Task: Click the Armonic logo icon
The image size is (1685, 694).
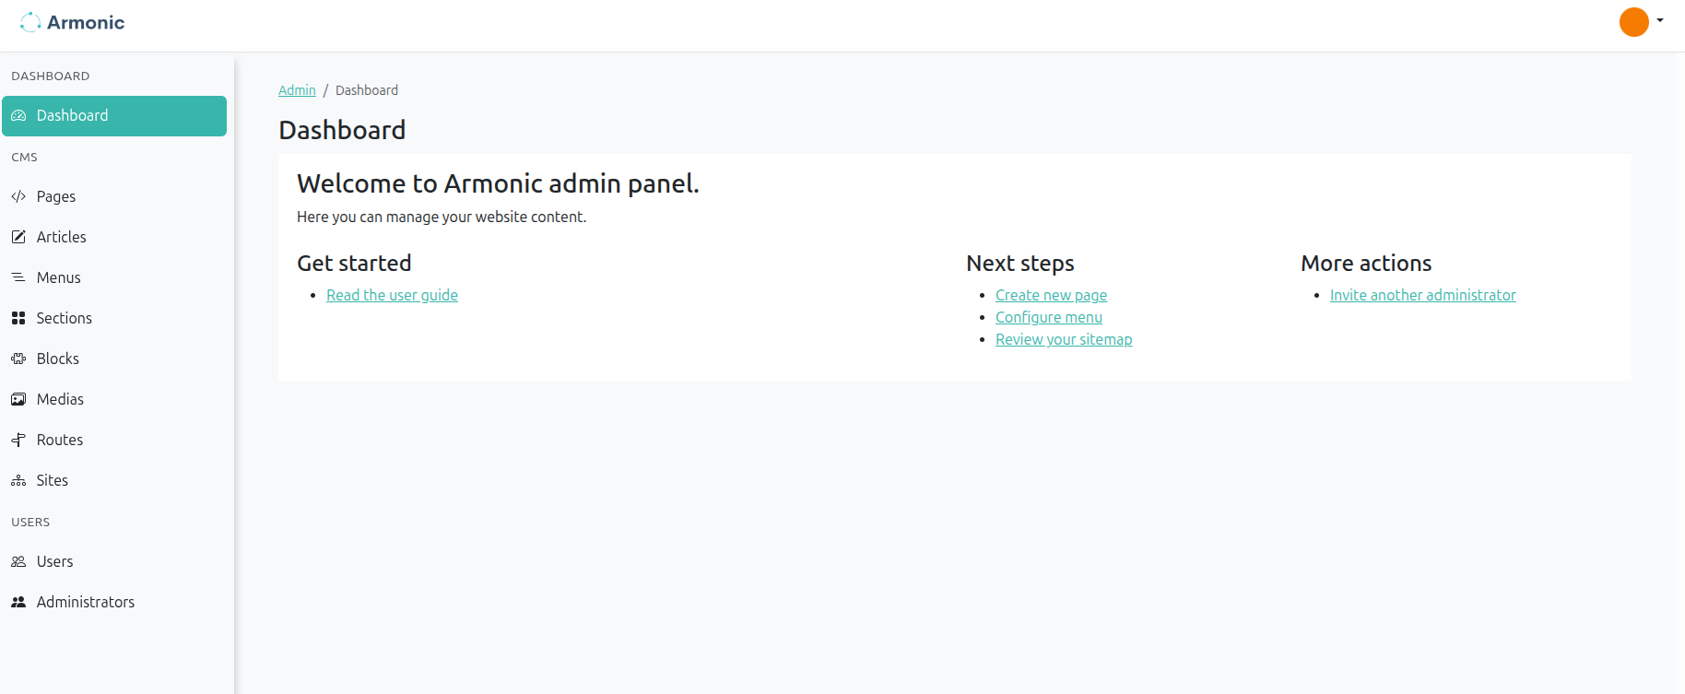Action: pyautogui.click(x=30, y=21)
